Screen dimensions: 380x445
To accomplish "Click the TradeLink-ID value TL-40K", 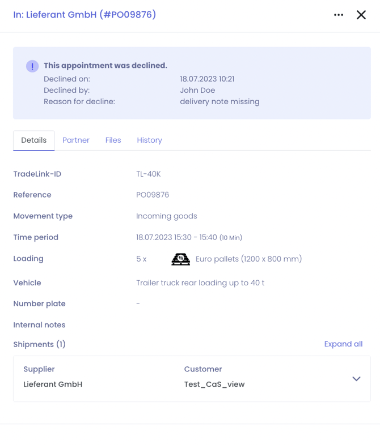I will click(149, 174).
